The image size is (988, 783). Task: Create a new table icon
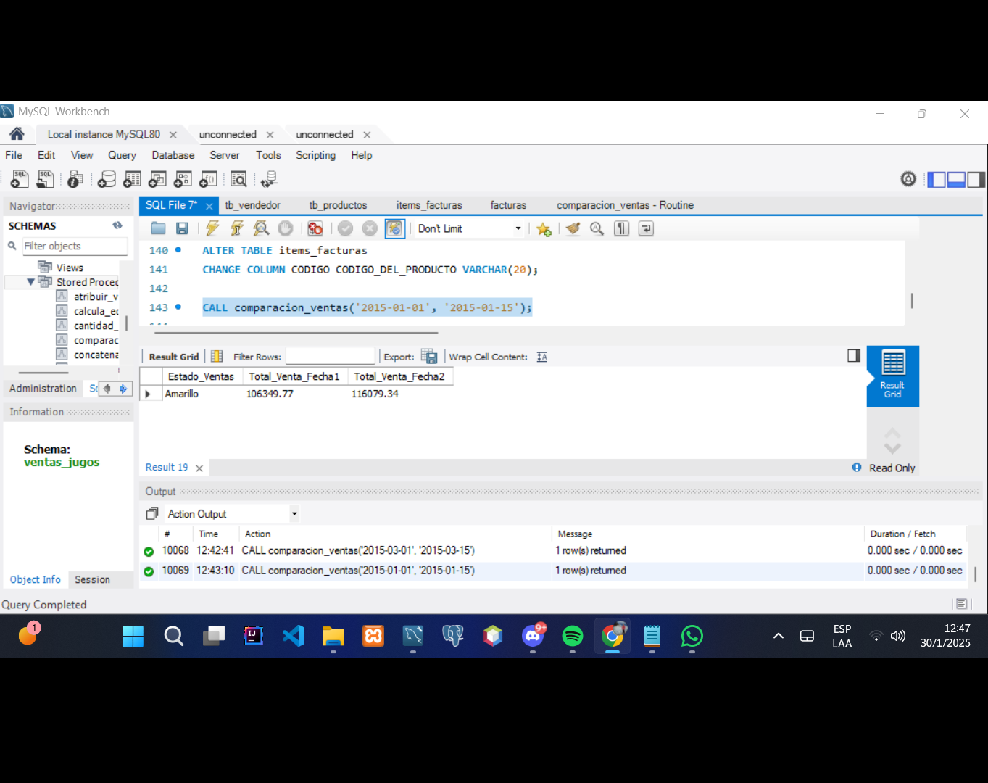pos(132,178)
